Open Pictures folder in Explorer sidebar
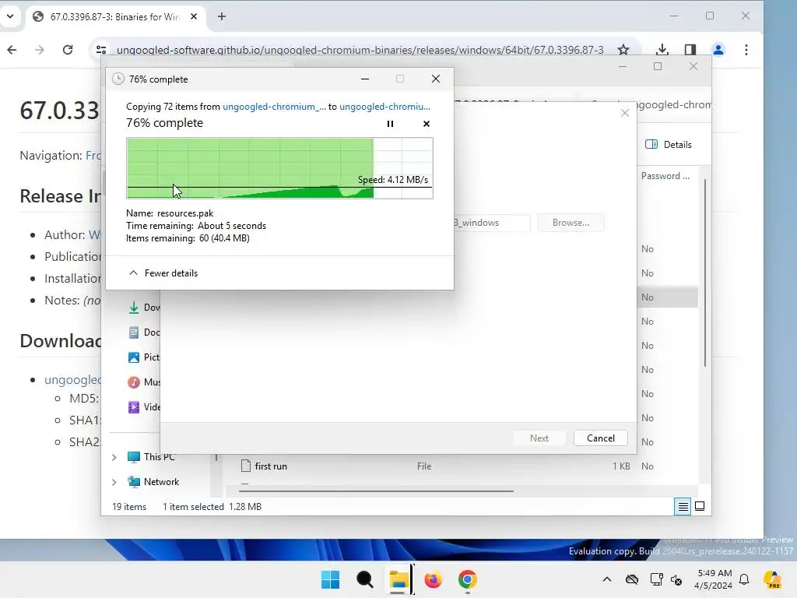The image size is (797, 598). (x=143, y=357)
